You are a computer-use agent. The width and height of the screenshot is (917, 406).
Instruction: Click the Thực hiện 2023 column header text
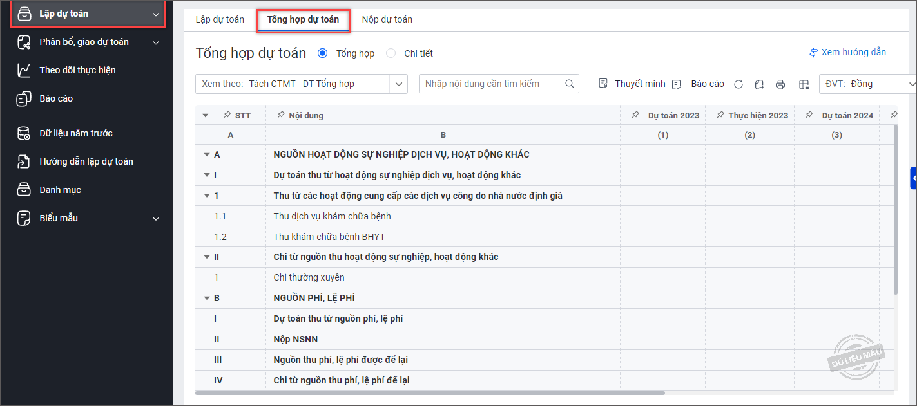coord(758,115)
